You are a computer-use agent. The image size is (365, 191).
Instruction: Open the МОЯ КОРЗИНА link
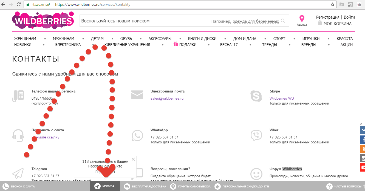click(338, 24)
